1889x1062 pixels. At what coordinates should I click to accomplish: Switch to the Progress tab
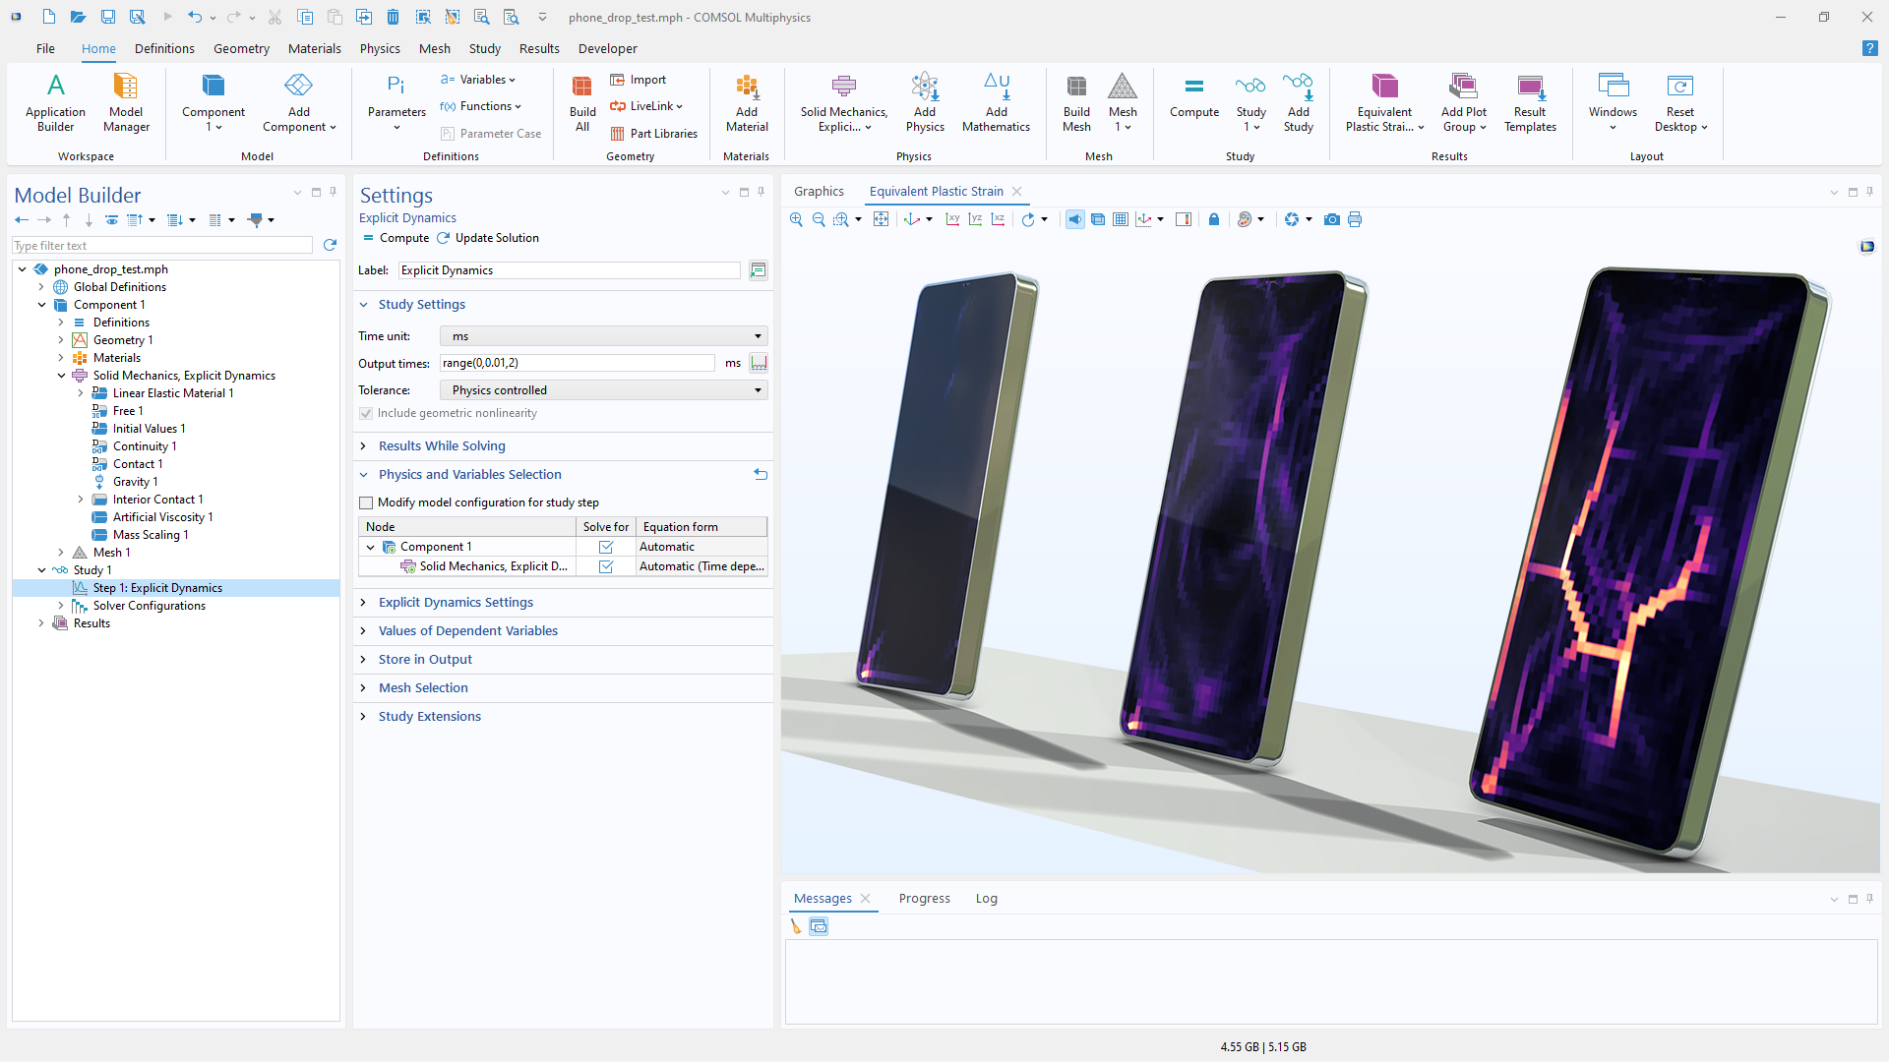tap(924, 899)
